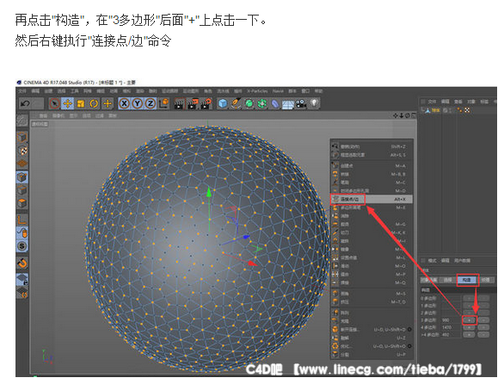This screenshot has width=504, height=384.
Task: Click the 990 value field
Action: point(451,320)
